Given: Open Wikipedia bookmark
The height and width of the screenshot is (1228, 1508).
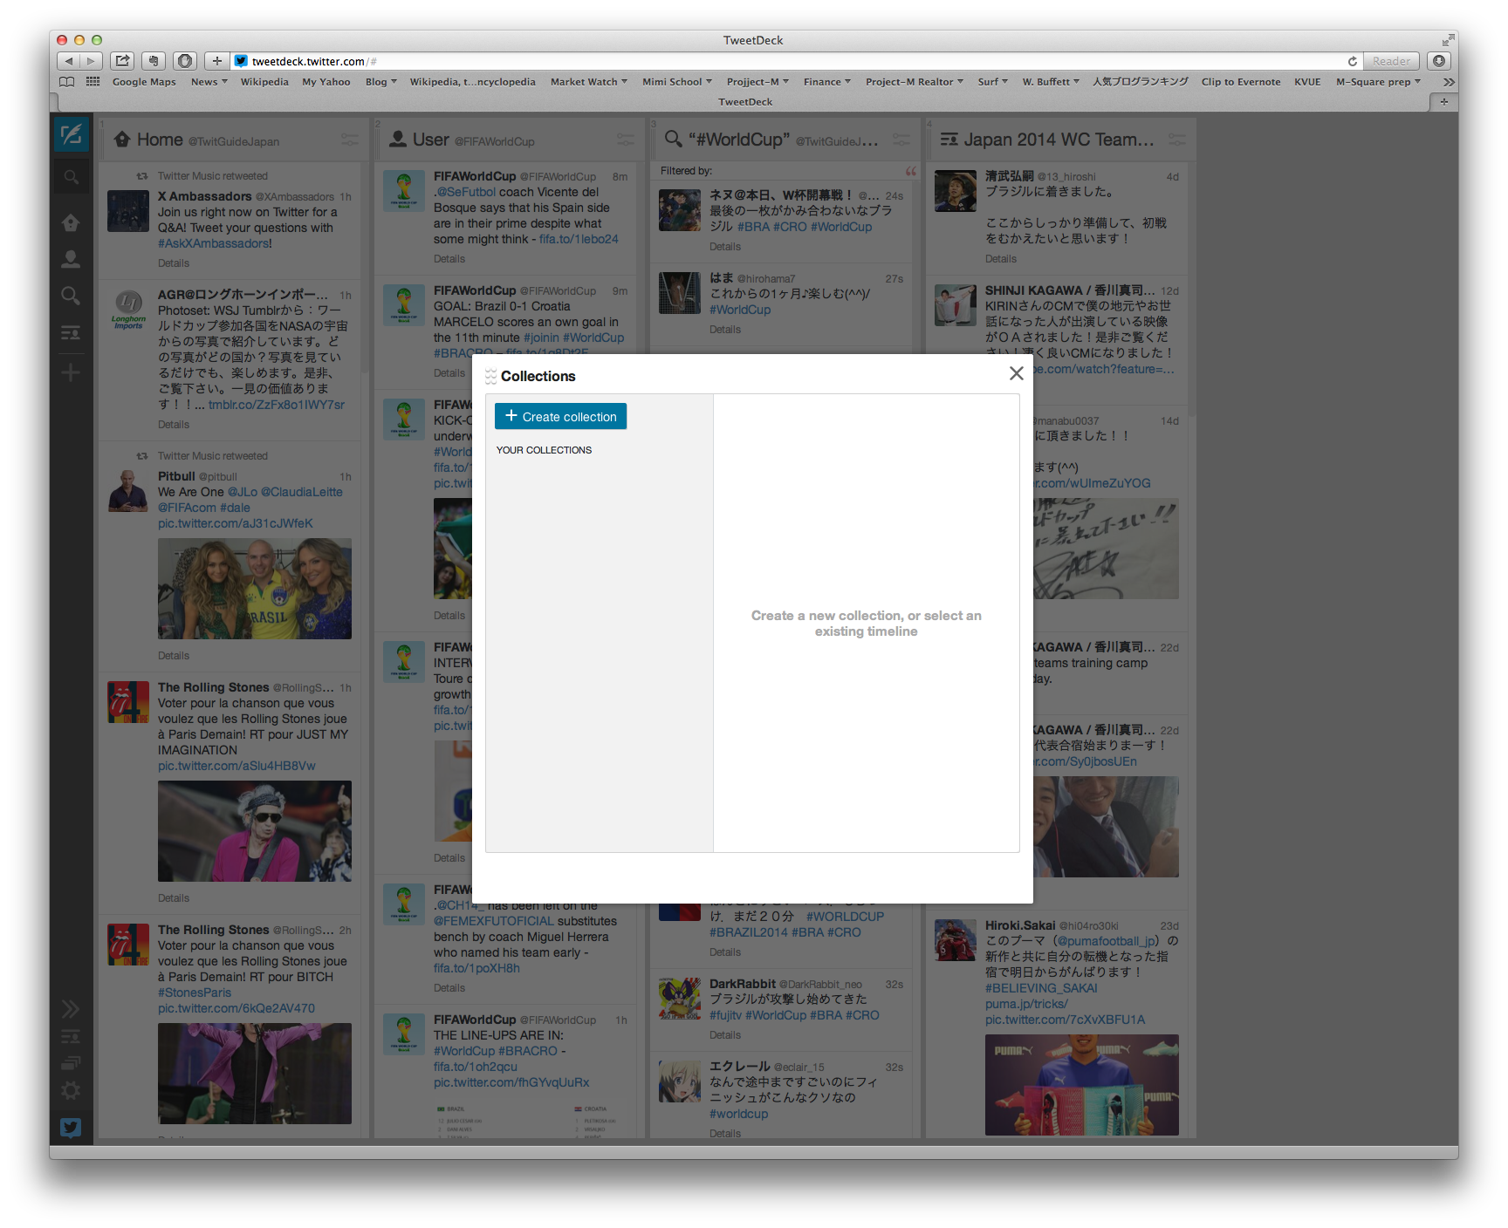Looking at the screenshot, I should tap(264, 82).
